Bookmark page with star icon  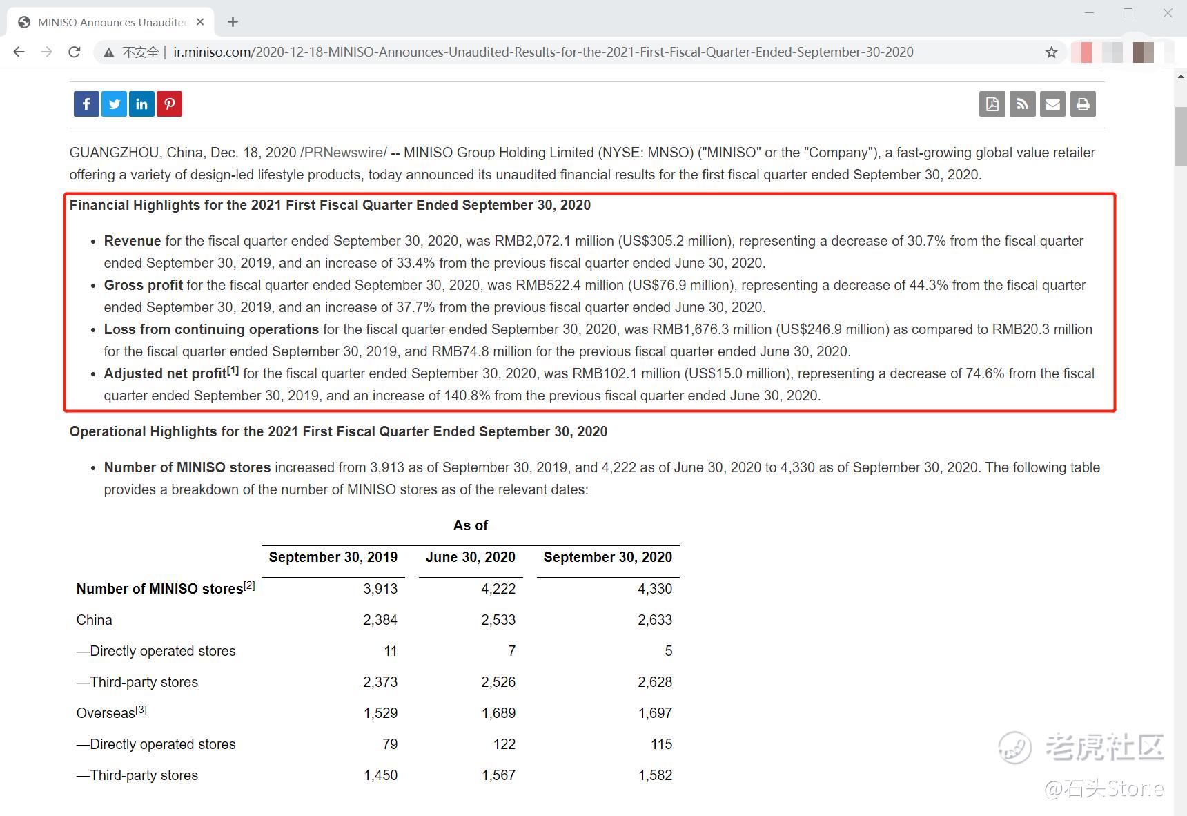[1051, 52]
